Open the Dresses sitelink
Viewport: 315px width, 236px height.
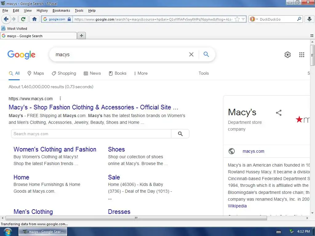coord(119,212)
